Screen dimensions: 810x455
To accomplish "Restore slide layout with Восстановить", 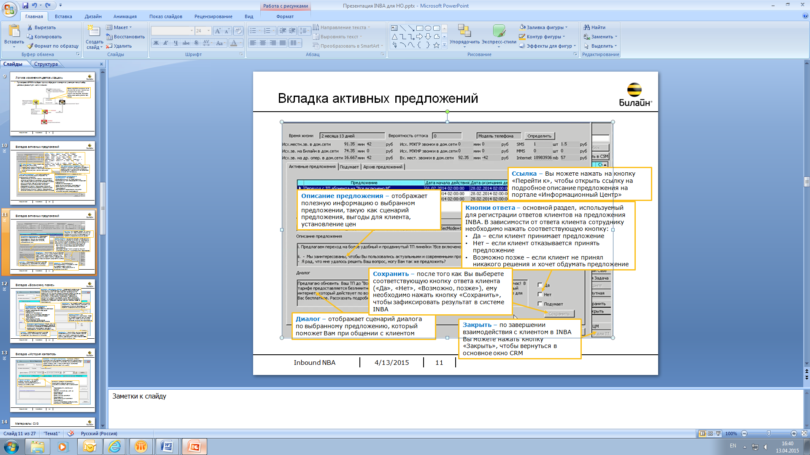I will coord(125,37).
